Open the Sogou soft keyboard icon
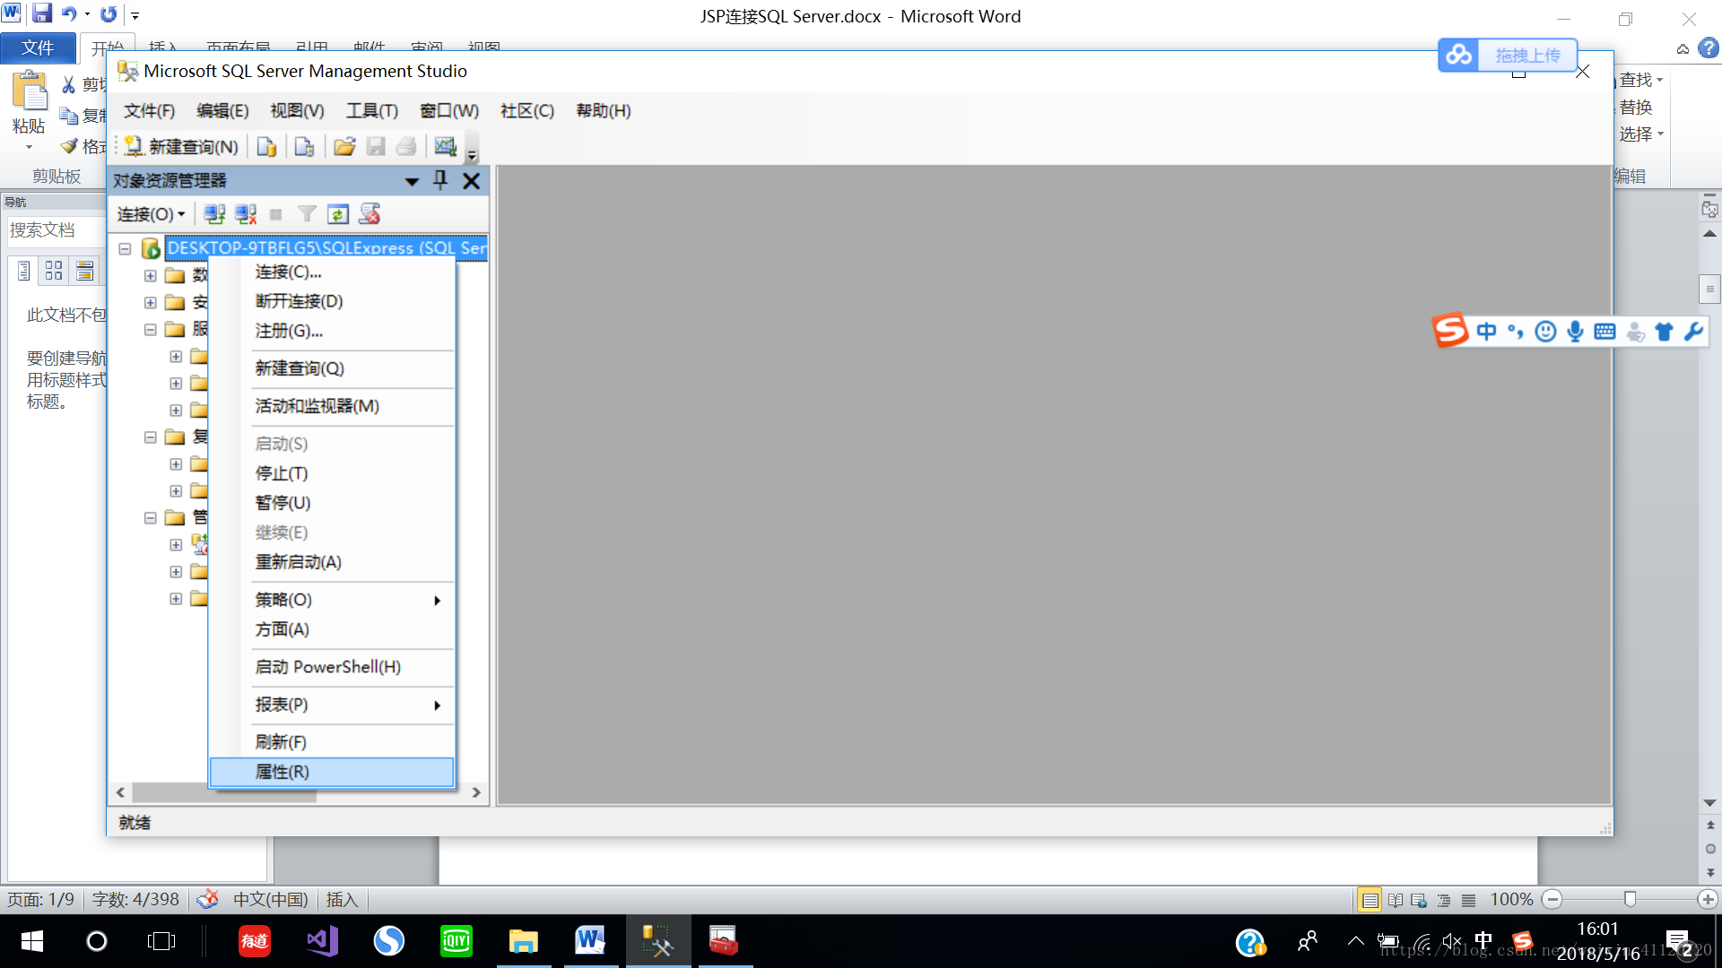Screen dimensions: 1722x968 click(x=1605, y=332)
